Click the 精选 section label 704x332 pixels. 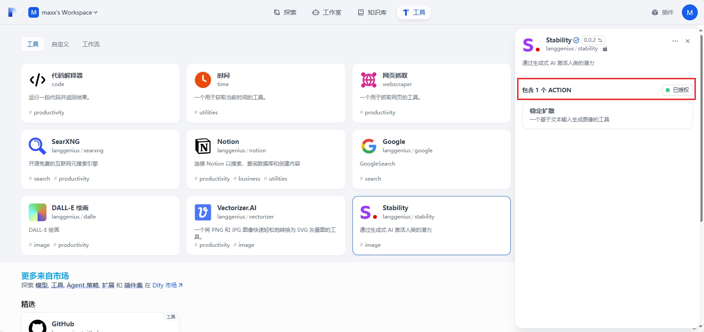coord(28,304)
